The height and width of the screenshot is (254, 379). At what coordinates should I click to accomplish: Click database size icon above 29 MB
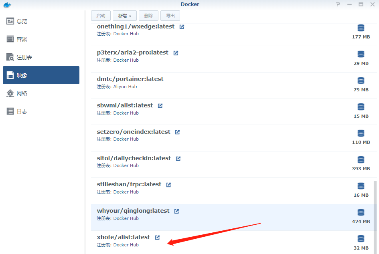[361, 54]
